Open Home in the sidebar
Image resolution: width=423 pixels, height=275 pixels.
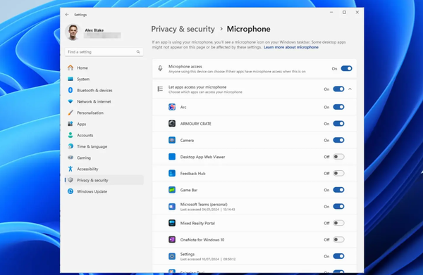[x=104, y=68]
